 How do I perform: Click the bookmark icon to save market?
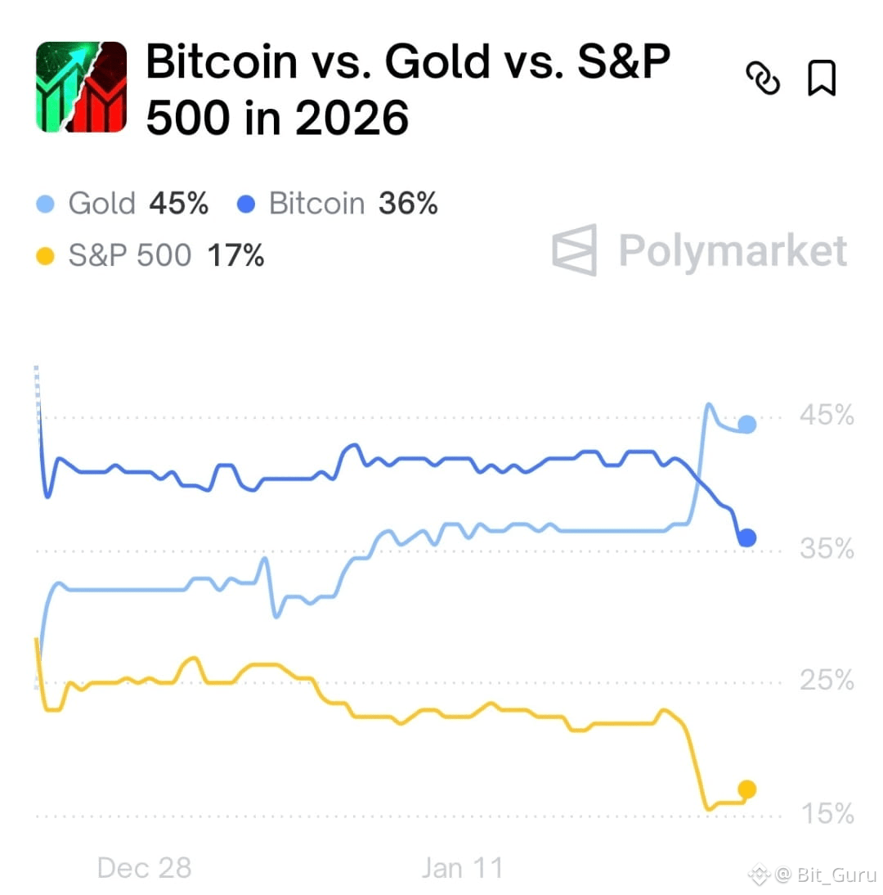click(822, 77)
